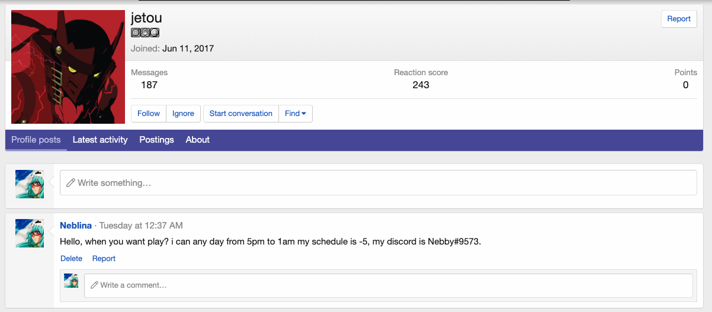712x312 pixels.
Task: Delete Neblina's profile post
Action: click(72, 259)
